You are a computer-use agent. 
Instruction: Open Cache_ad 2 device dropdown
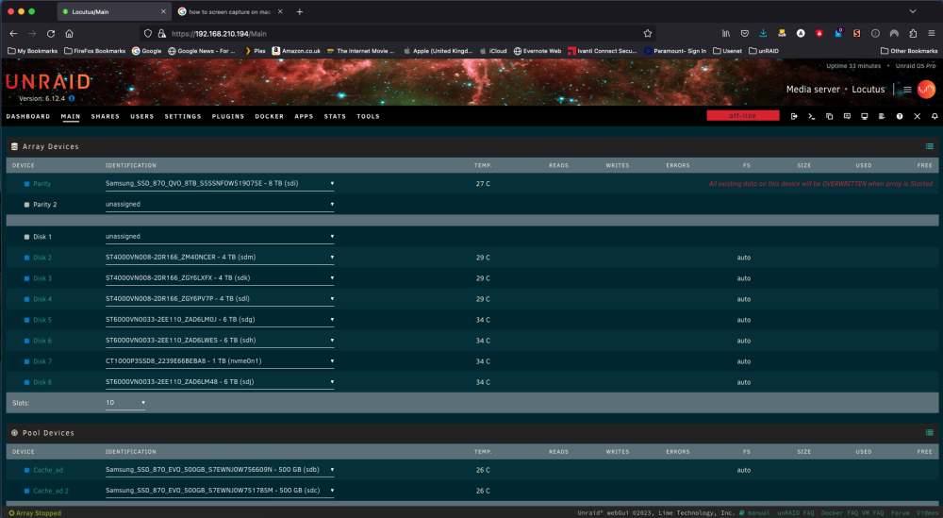[220, 491]
